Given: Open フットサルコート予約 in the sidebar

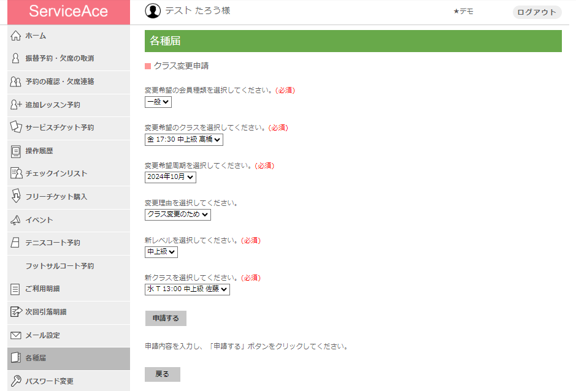Looking at the screenshot, I should point(69,266).
